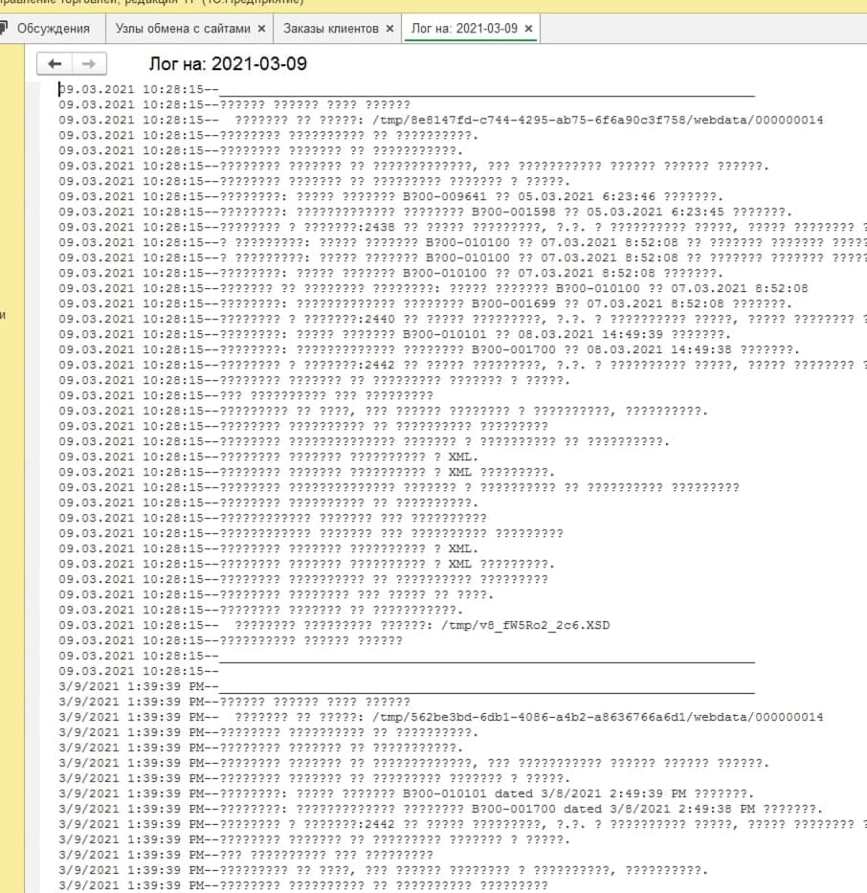
Task: Close the Узлы обмена с сайтами tab
Action: point(261,29)
